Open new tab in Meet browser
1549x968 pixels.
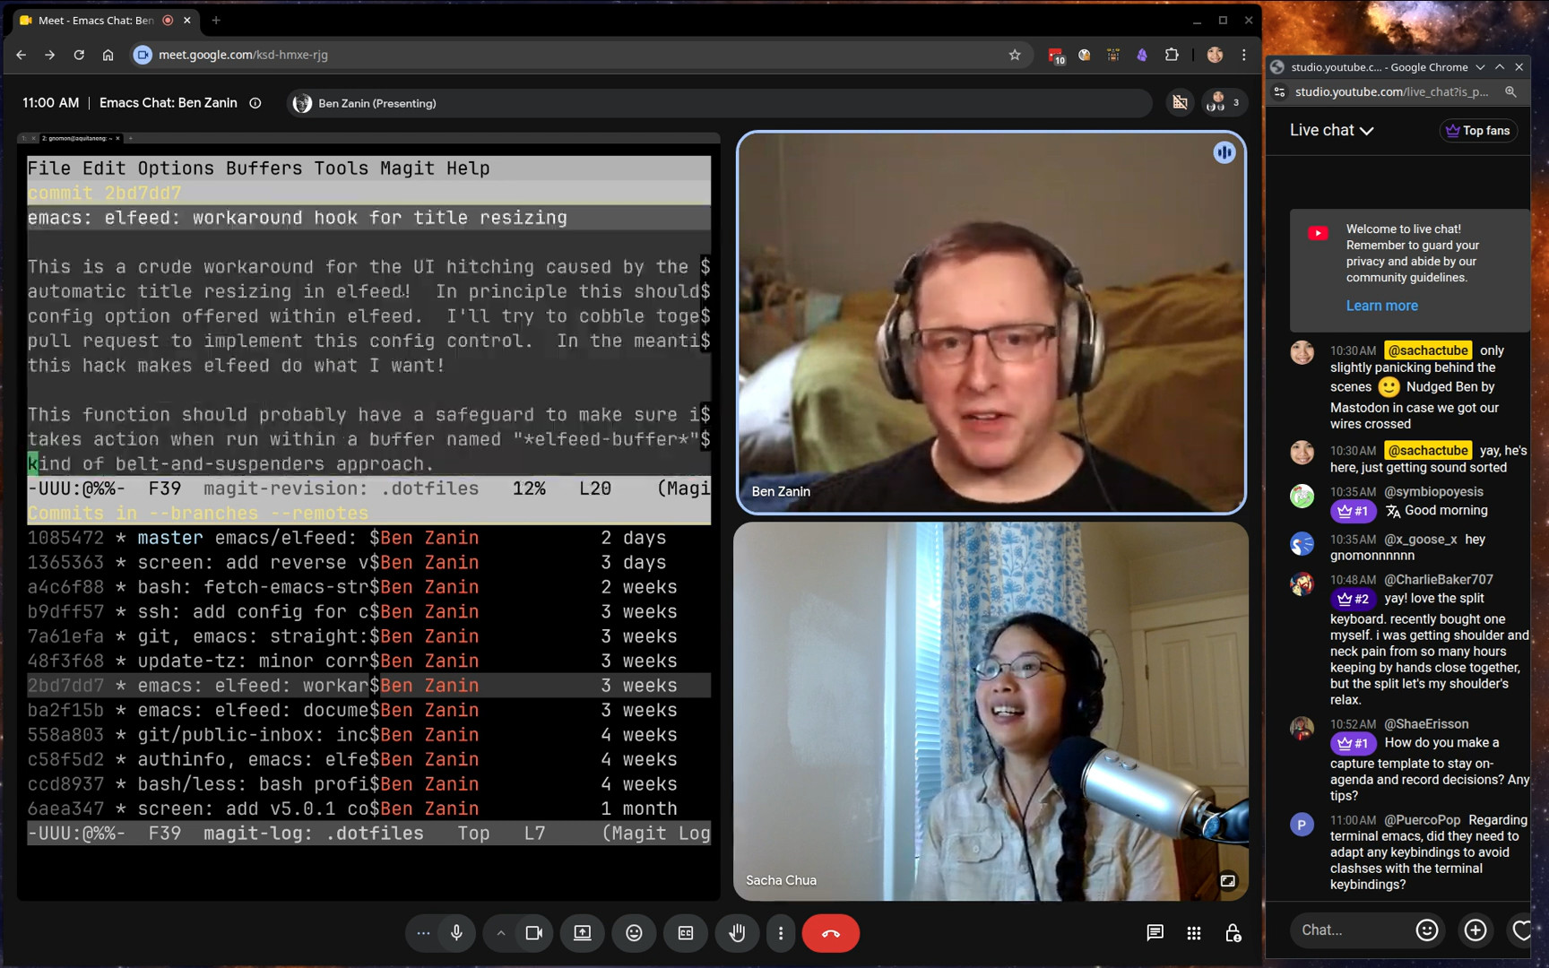click(216, 20)
